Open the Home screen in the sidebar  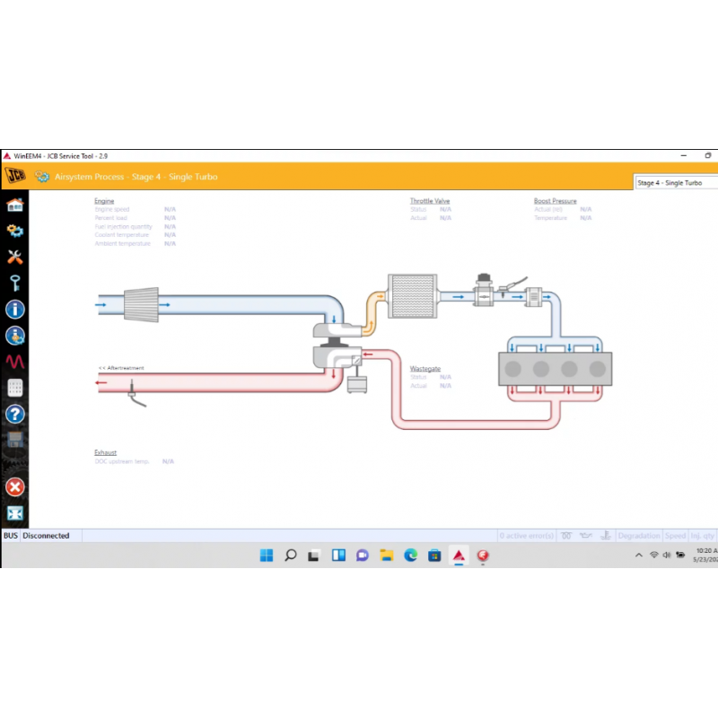[x=15, y=204]
